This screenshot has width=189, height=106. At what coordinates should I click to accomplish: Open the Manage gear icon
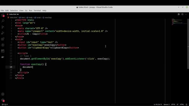click(x=3, y=100)
